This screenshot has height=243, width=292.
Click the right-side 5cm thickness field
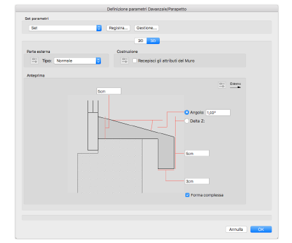[x=197, y=153]
